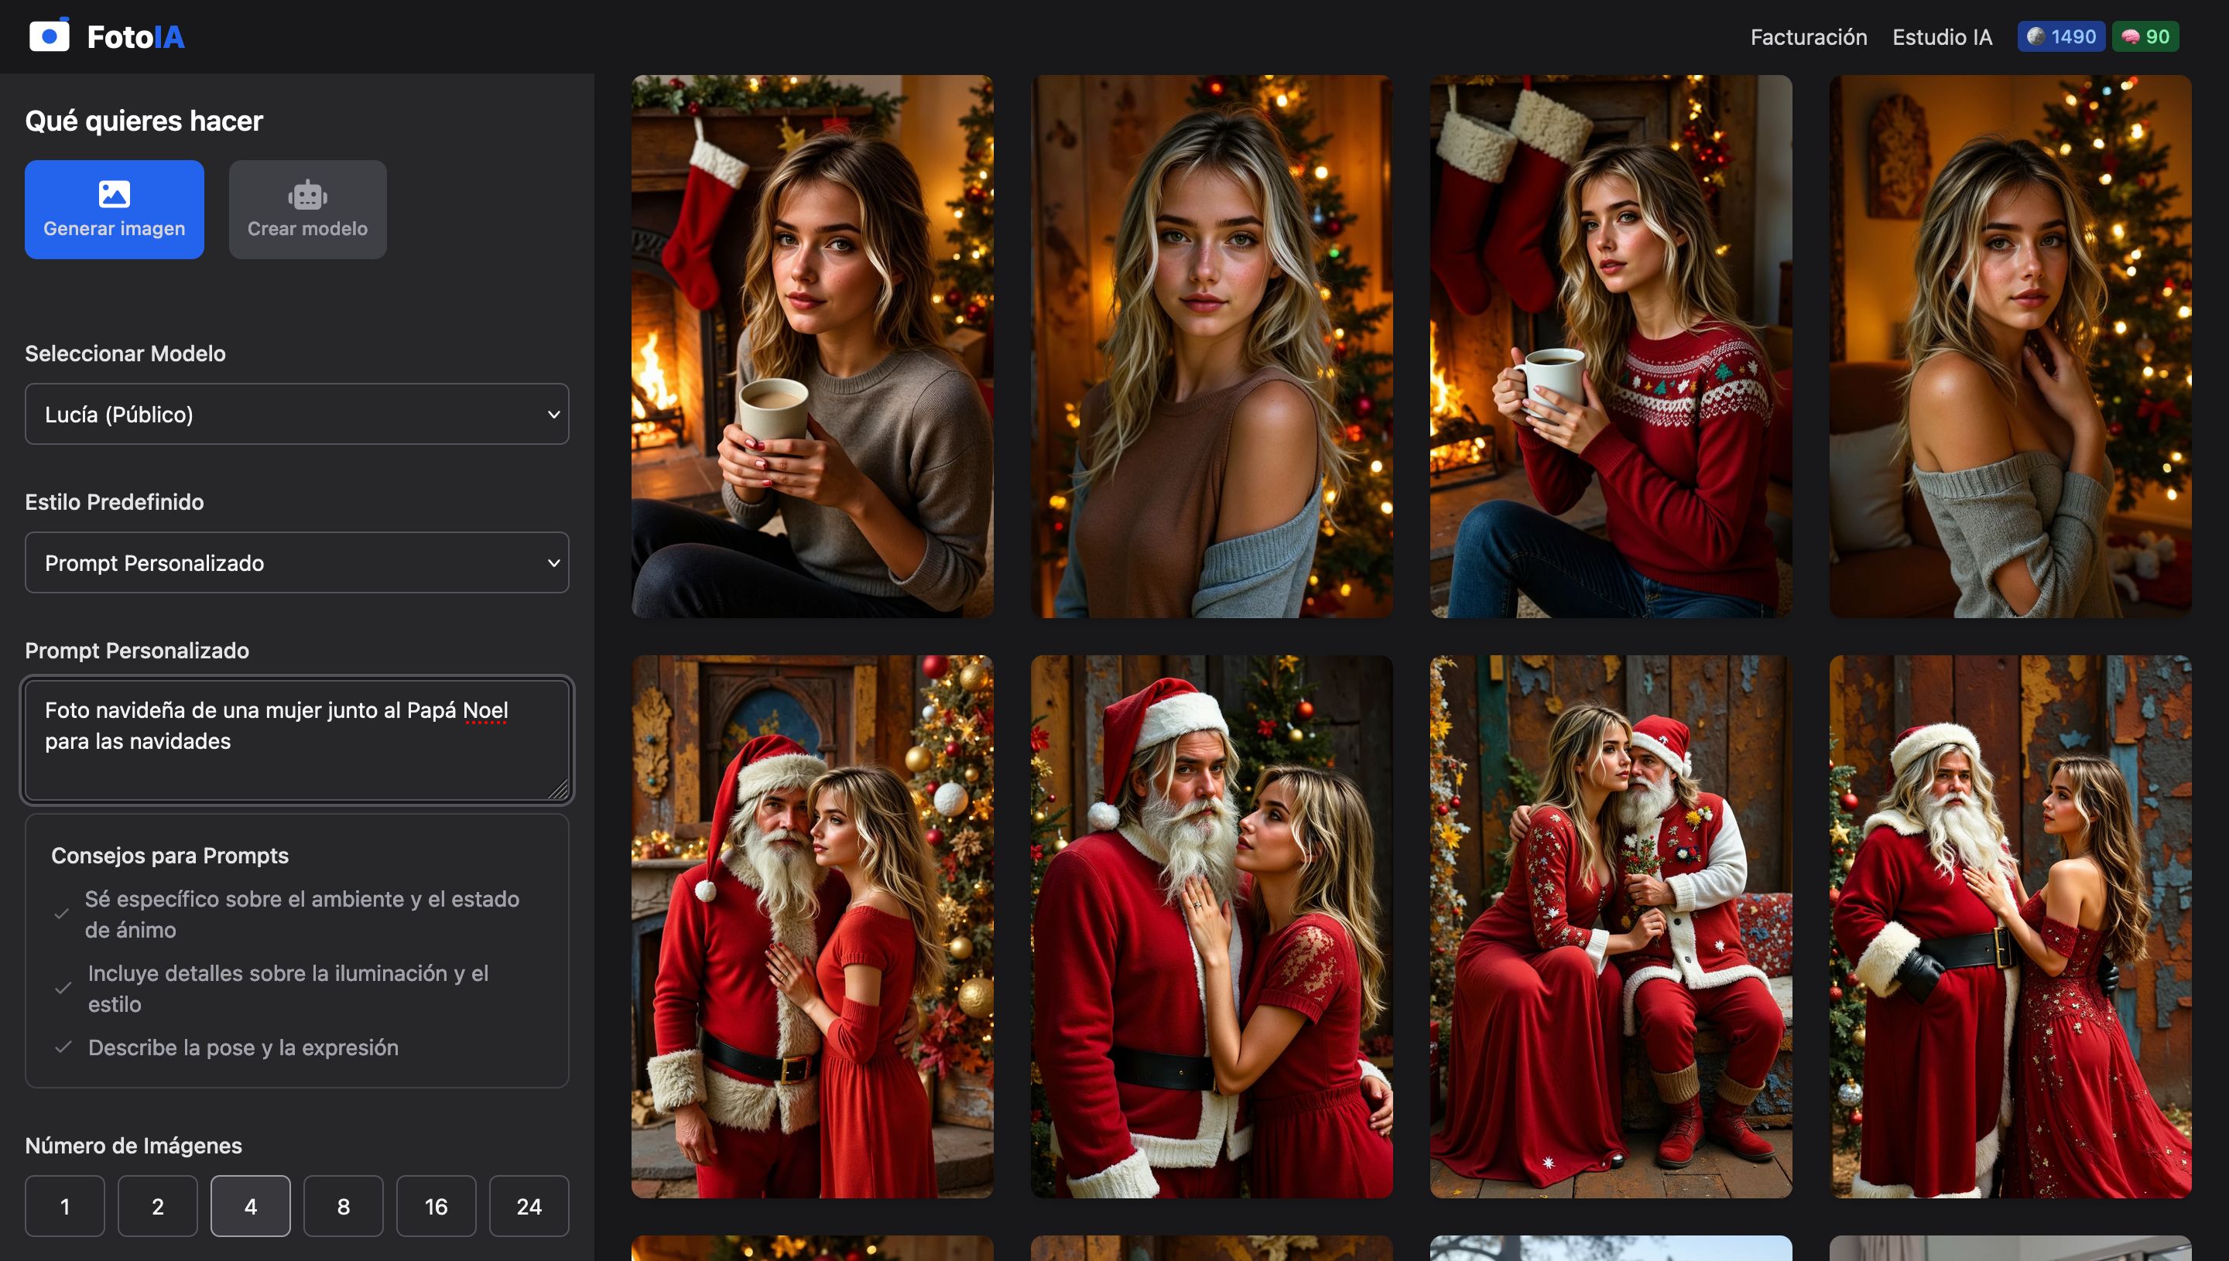Open portrait of woman in brown sleeveless top
The height and width of the screenshot is (1261, 2229).
point(1211,347)
